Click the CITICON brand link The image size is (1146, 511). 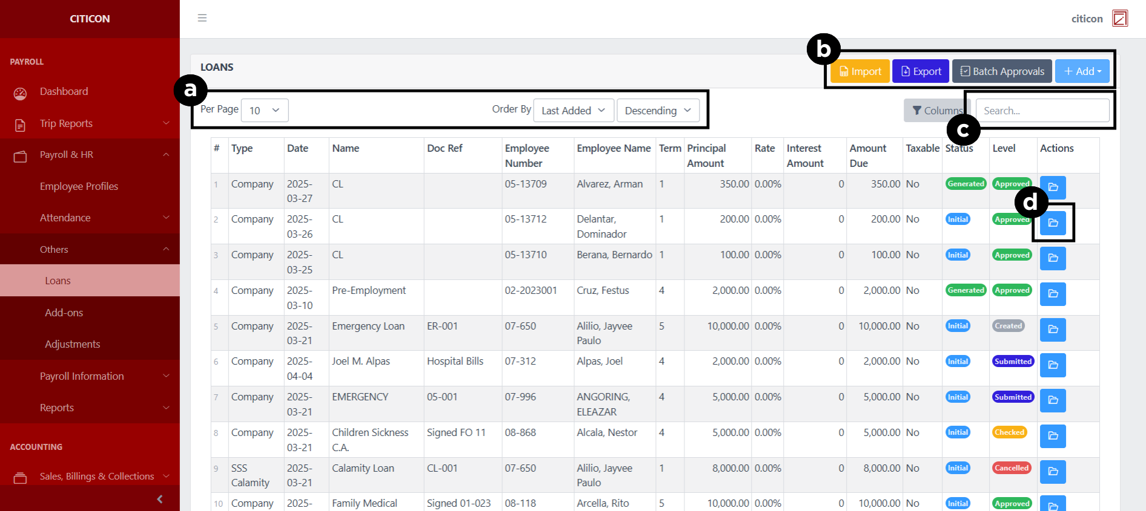coord(90,19)
